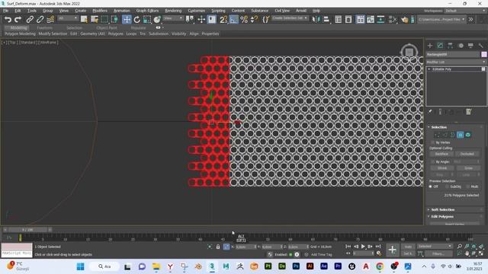Toggle the Layer Explorer
Screen dimensions: 488x274
point(348,20)
